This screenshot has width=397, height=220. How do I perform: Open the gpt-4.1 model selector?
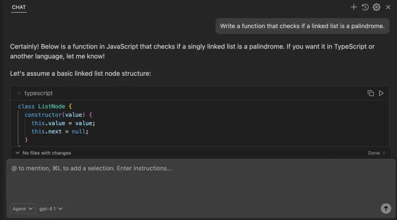click(51, 209)
